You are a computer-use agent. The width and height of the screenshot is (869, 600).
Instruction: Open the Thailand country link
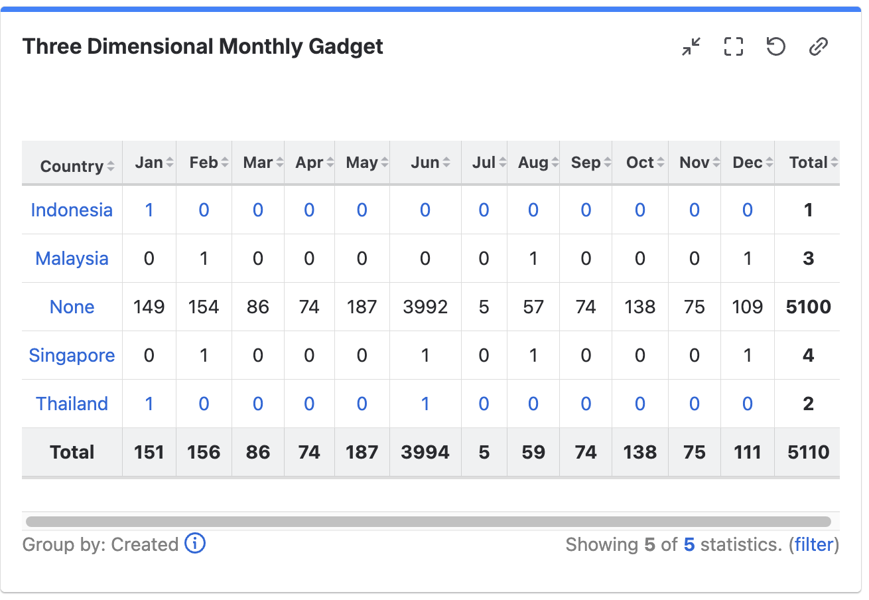pyautogui.click(x=72, y=404)
